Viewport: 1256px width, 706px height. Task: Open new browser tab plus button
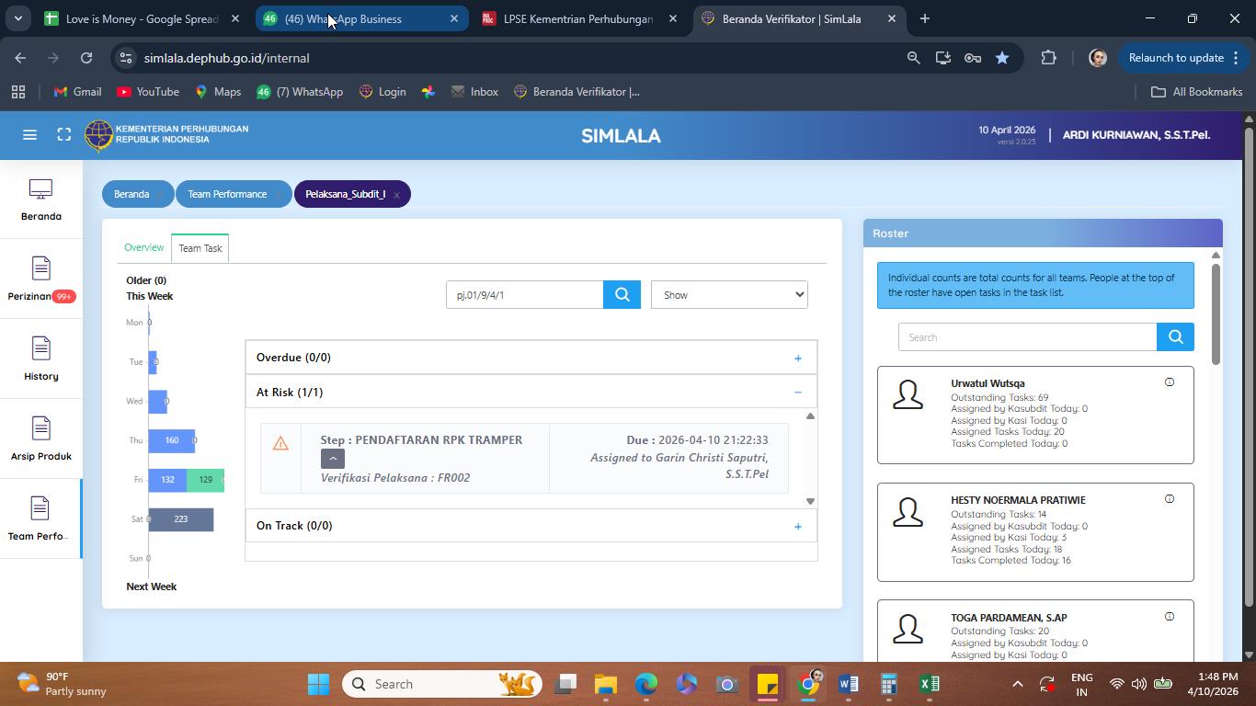pyautogui.click(x=925, y=18)
